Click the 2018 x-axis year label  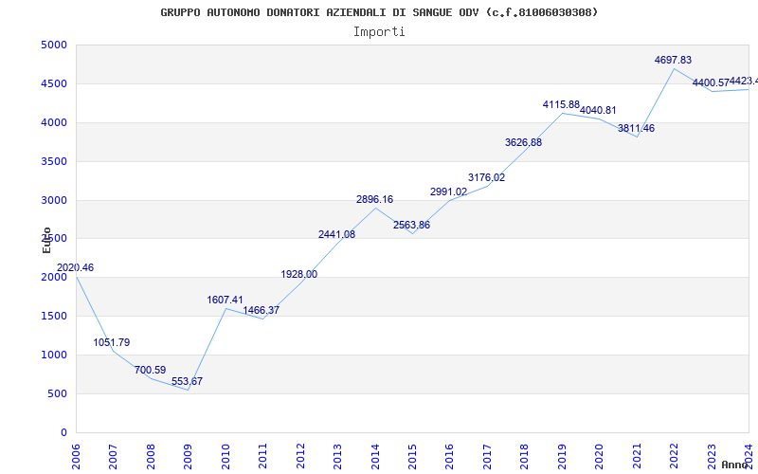(x=524, y=456)
